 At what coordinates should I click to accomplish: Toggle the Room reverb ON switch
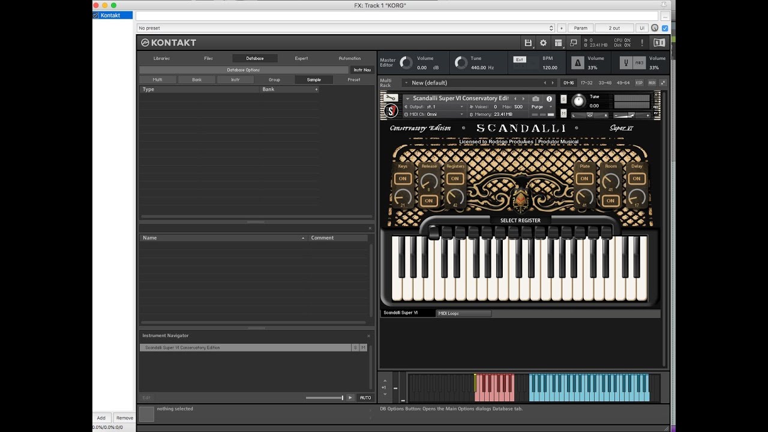(x=610, y=200)
